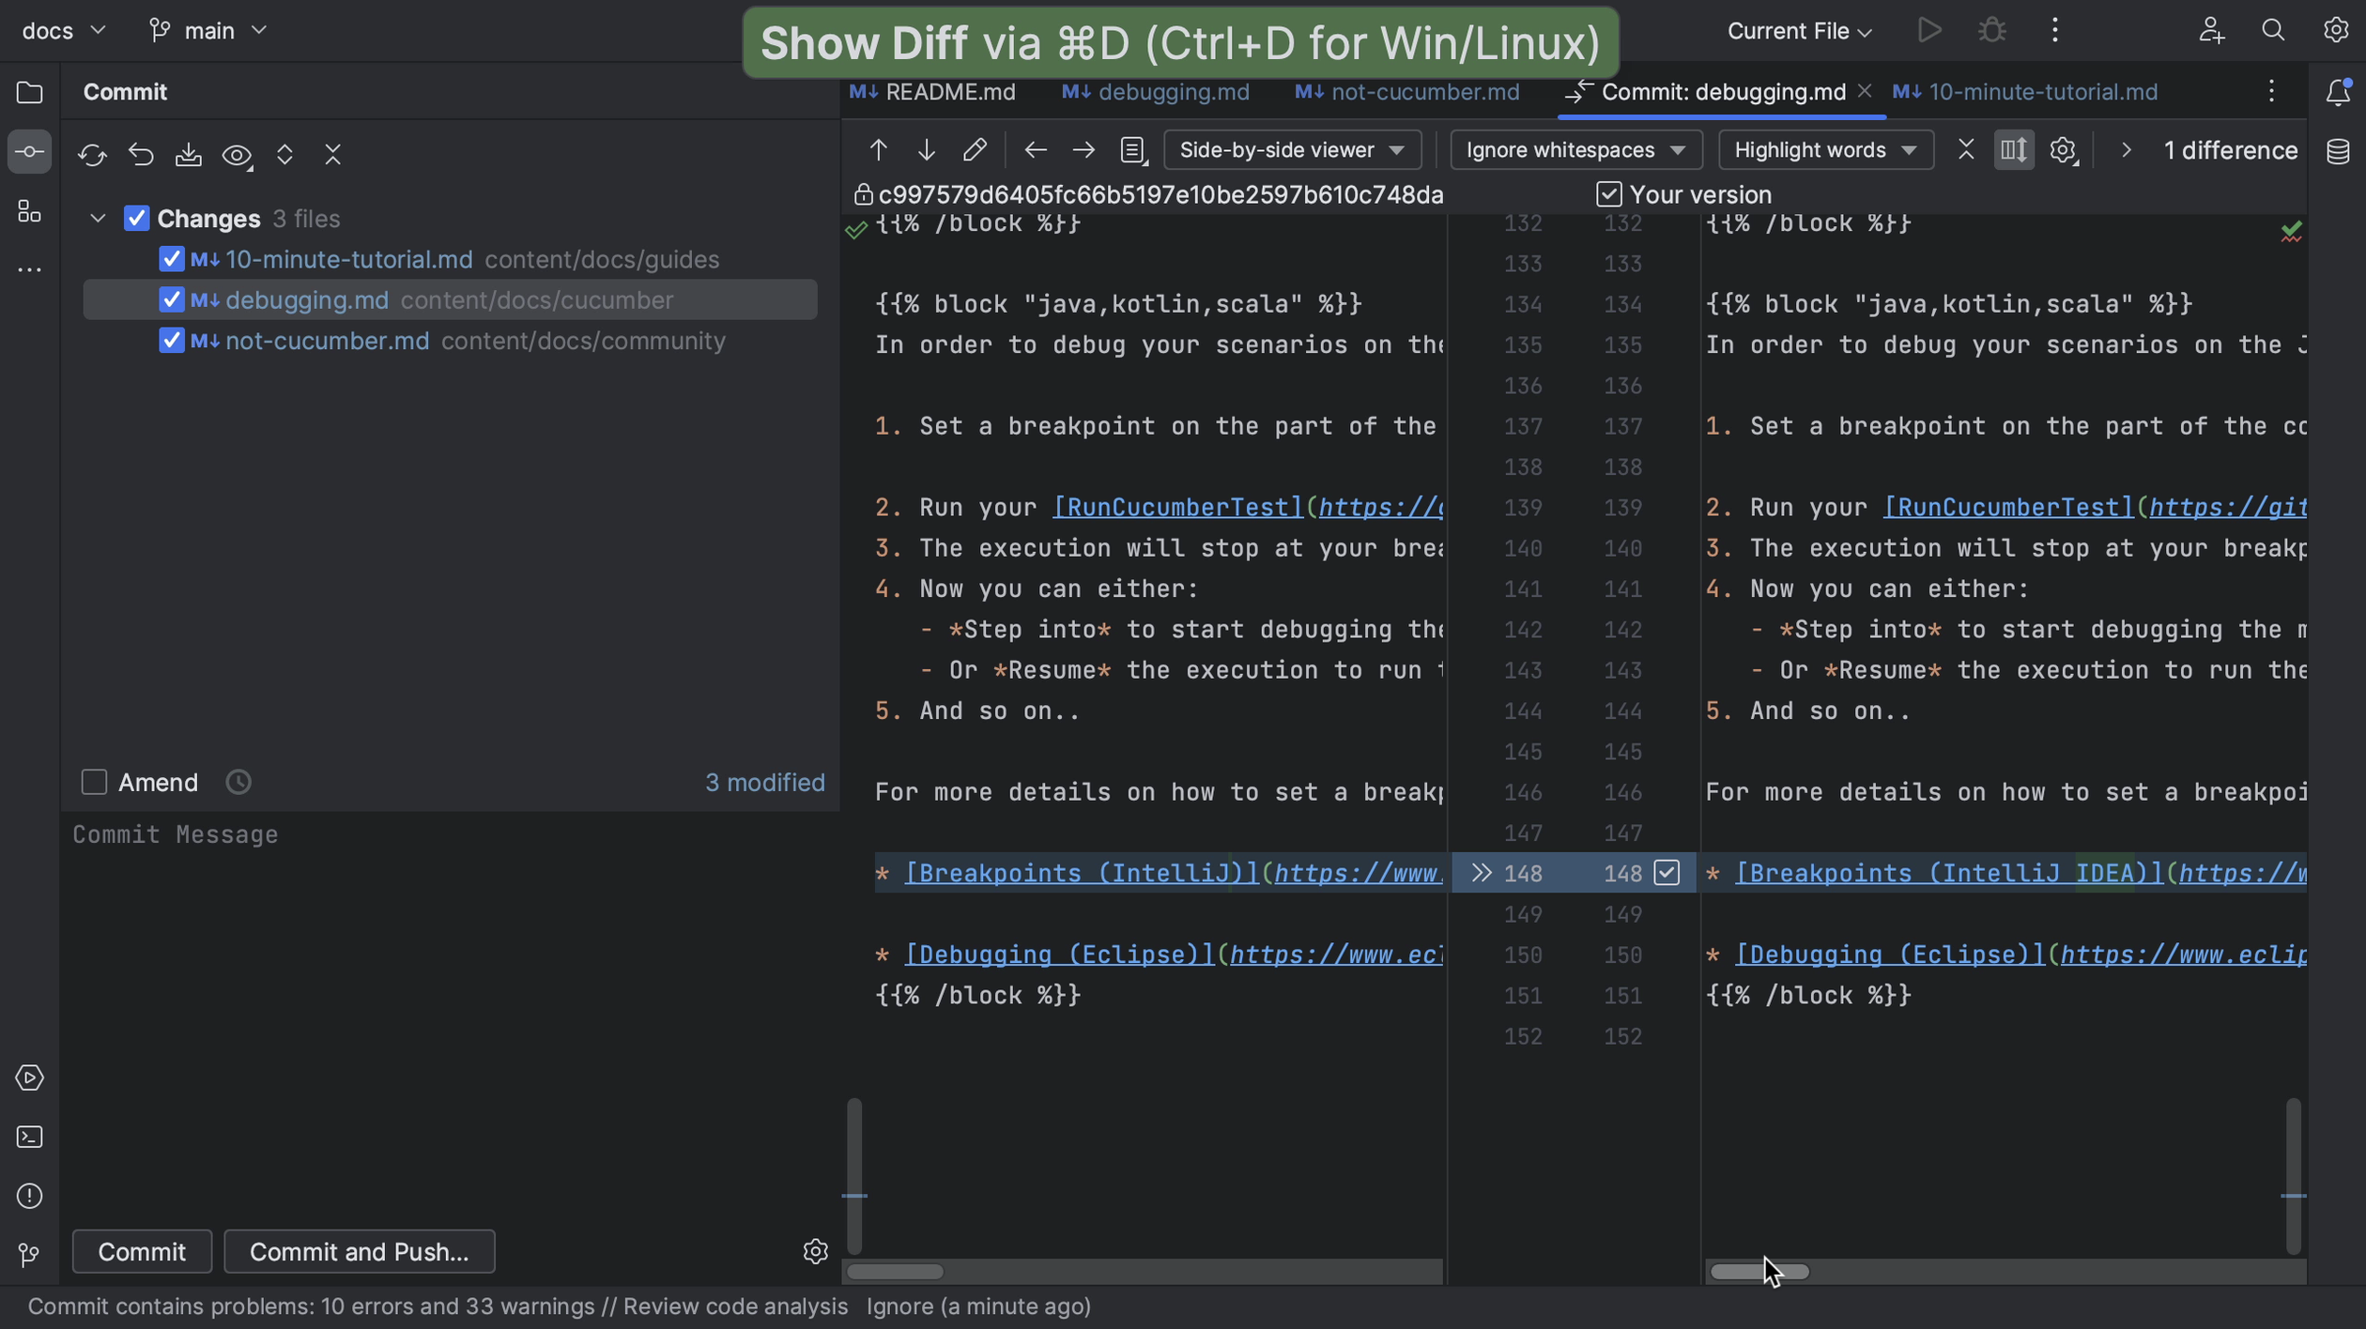Viewport: 2366px width, 1329px height.
Task: Click the Refresh changes icon
Action: (92, 154)
